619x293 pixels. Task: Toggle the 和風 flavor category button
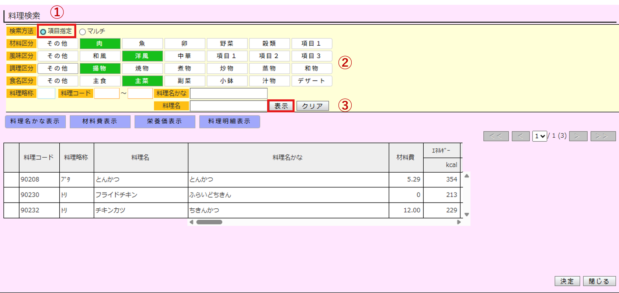point(100,56)
